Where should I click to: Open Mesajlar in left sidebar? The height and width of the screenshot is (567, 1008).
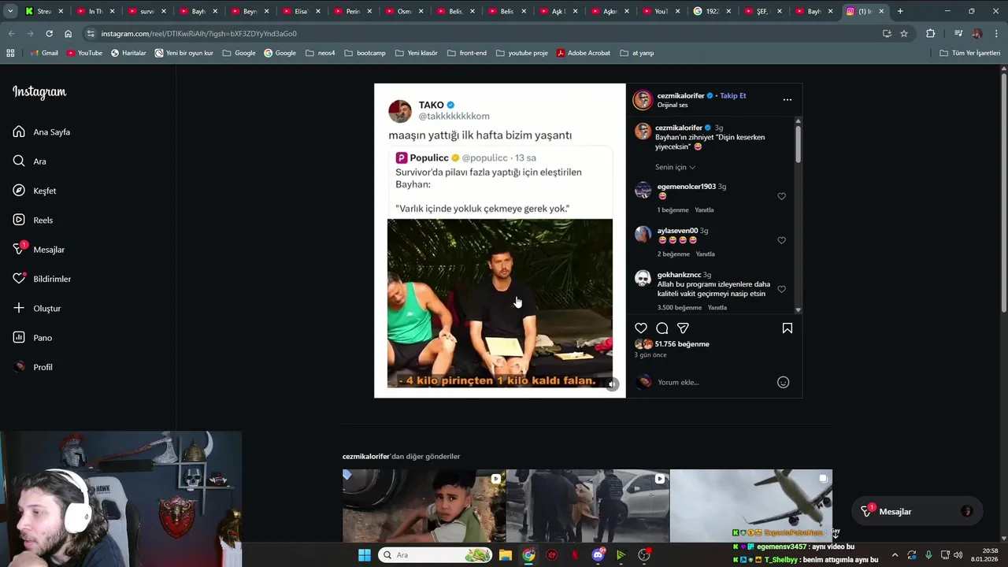pos(39,250)
